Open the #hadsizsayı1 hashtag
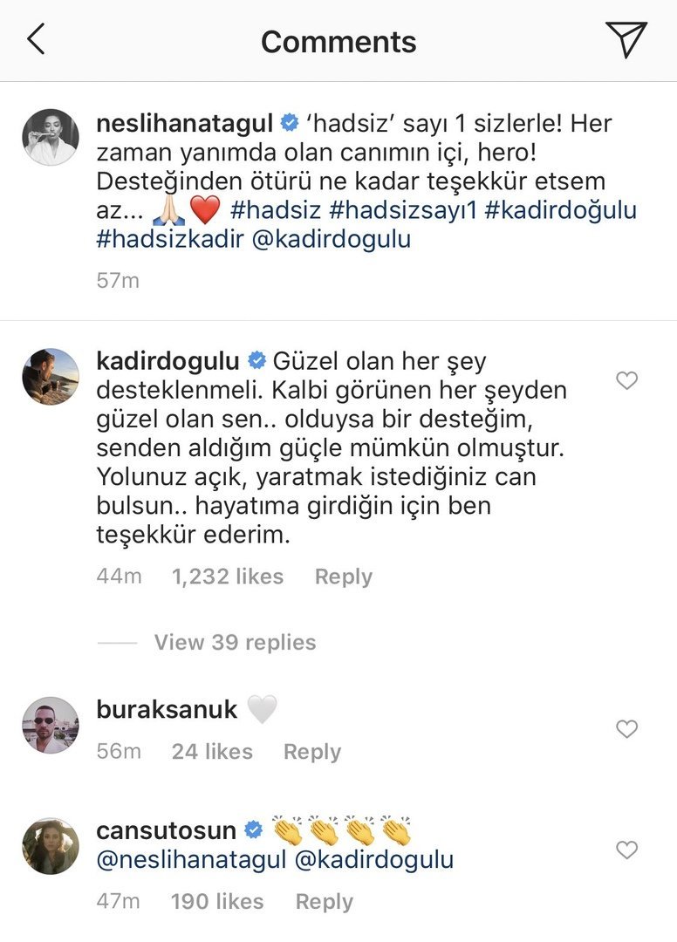Image resolution: width=677 pixels, height=942 pixels. pos(403,210)
